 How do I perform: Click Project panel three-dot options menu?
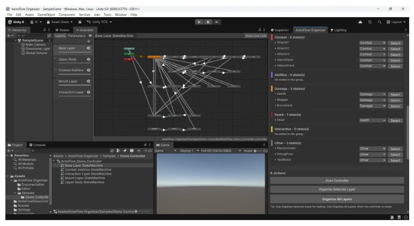click(150, 145)
